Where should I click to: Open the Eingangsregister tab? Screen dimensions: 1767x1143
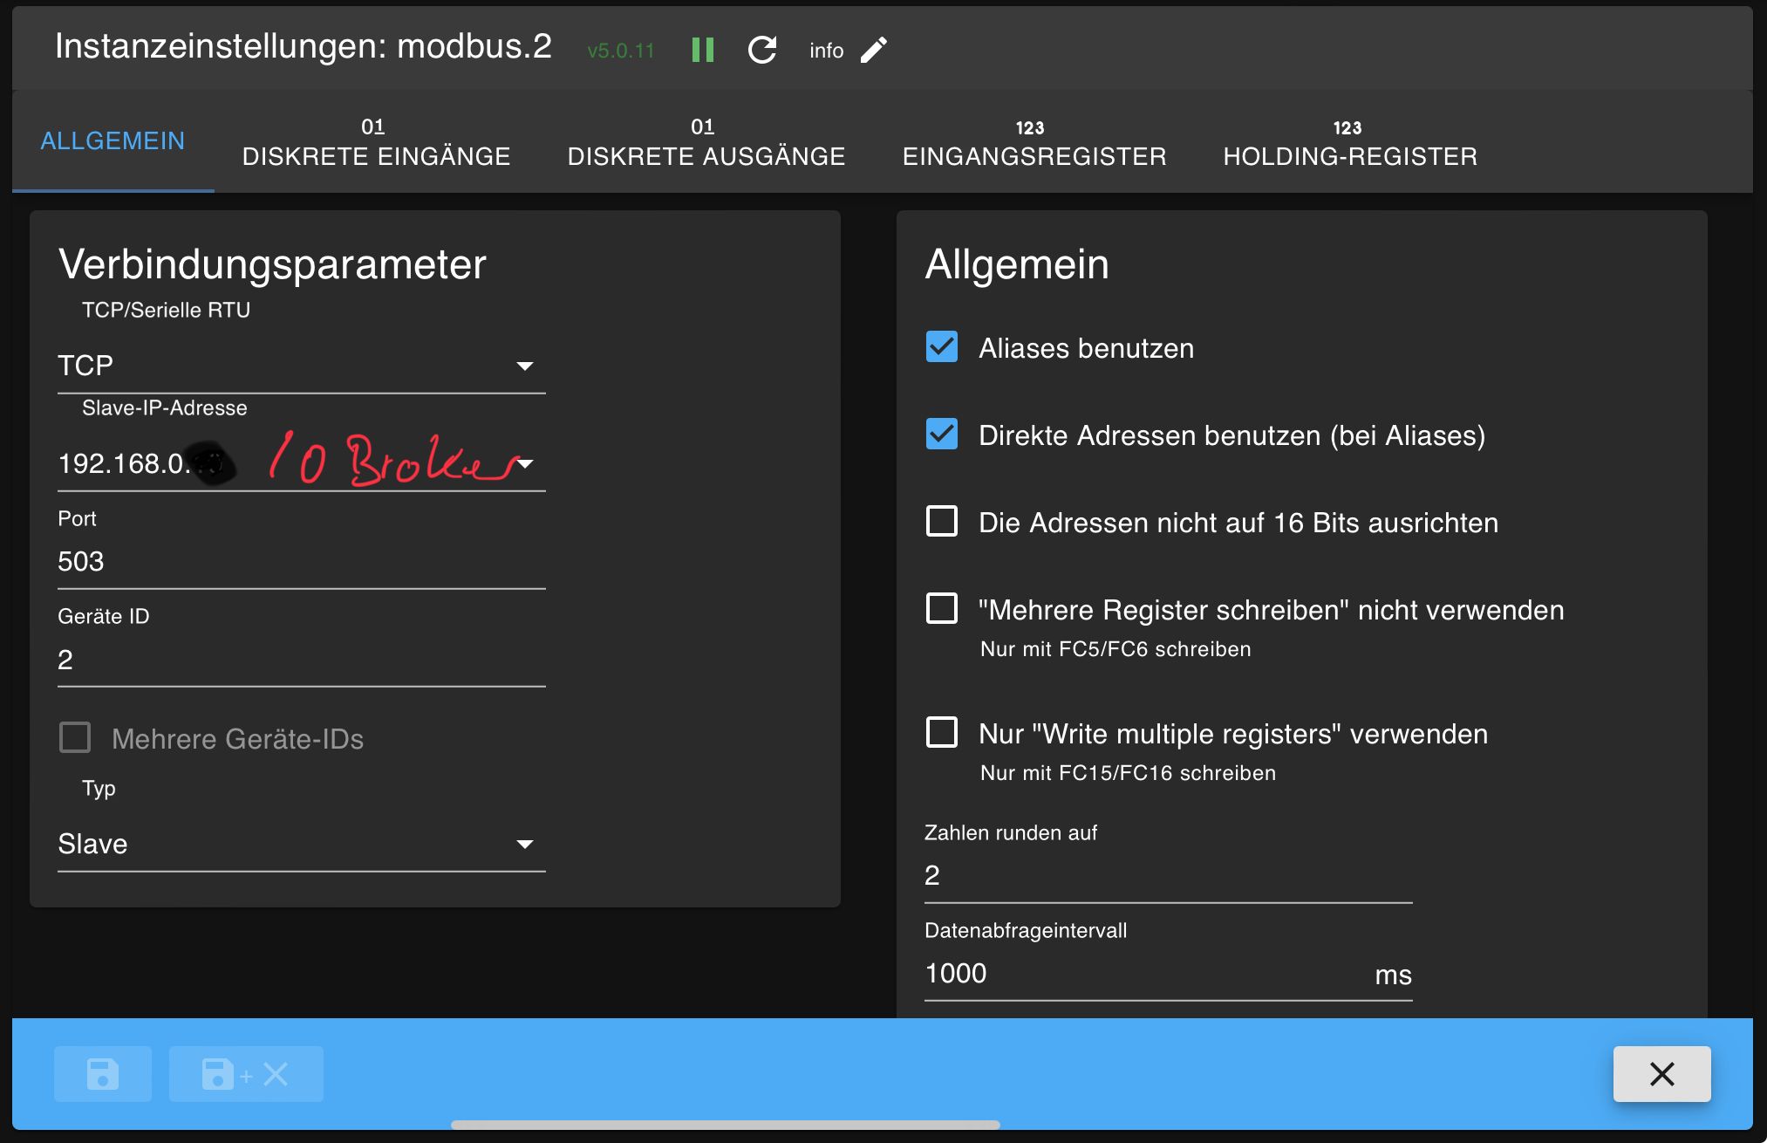[x=1034, y=142]
